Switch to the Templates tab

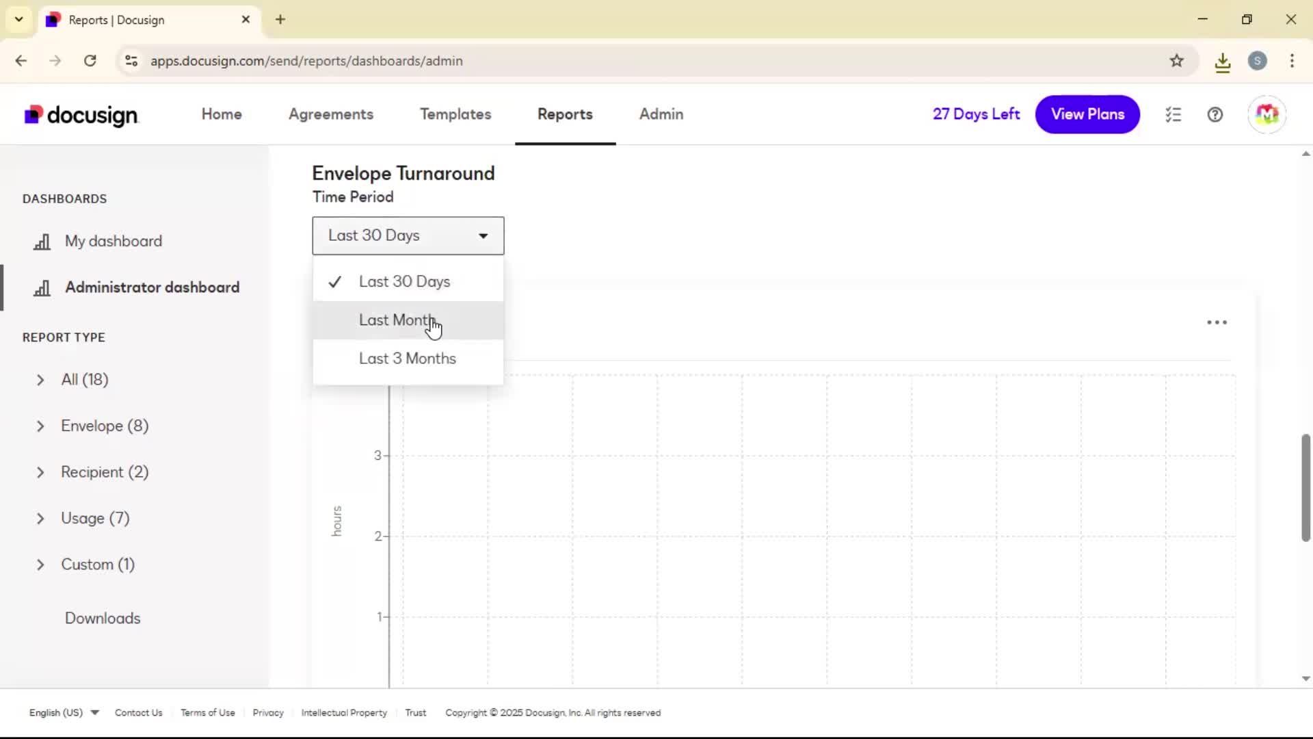point(455,114)
